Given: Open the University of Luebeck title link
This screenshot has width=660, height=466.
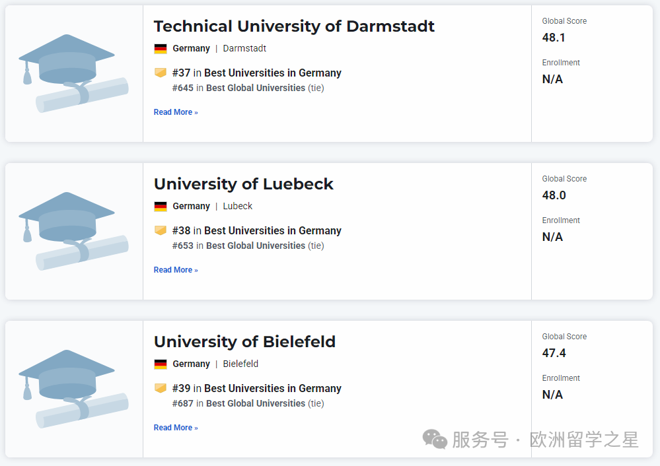Looking at the screenshot, I should (x=244, y=184).
